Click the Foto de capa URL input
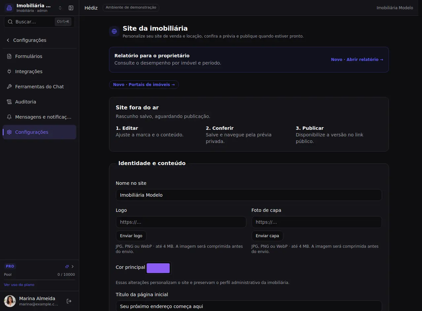 point(317,222)
